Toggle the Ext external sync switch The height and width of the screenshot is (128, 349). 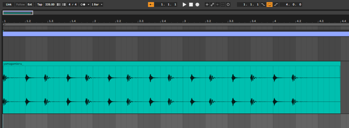(30, 4)
